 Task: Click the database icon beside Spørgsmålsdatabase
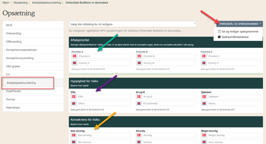pos(219,37)
